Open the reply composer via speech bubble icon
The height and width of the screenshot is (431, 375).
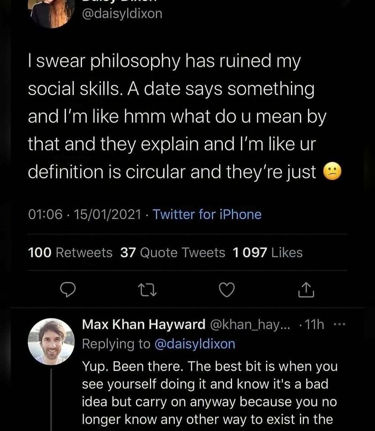click(69, 289)
